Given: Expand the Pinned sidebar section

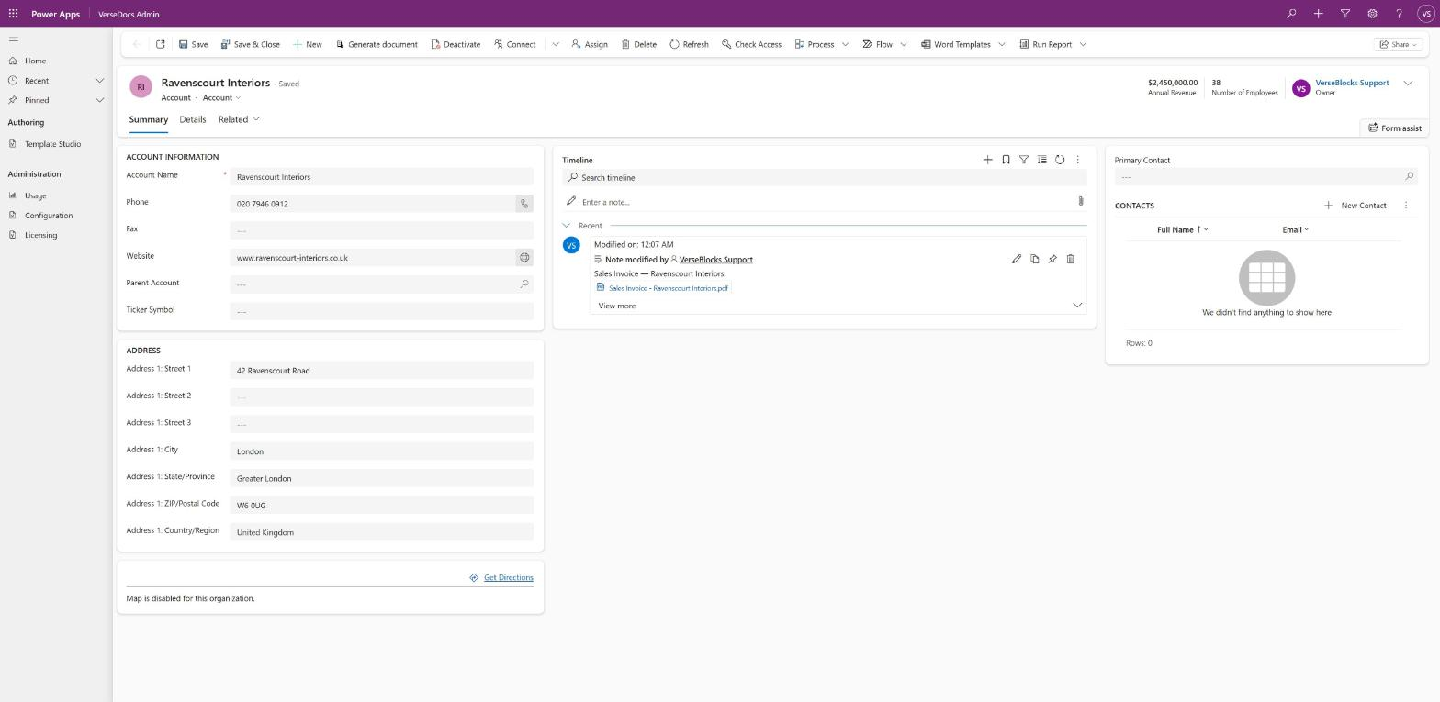Looking at the screenshot, I should (x=99, y=100).
